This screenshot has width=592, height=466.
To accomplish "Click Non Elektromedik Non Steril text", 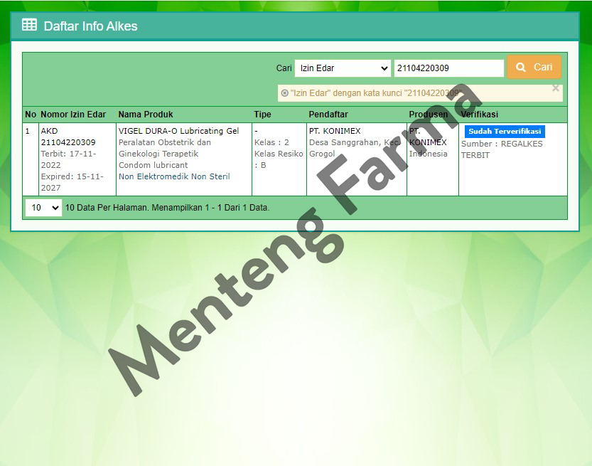I will point(174,176).
